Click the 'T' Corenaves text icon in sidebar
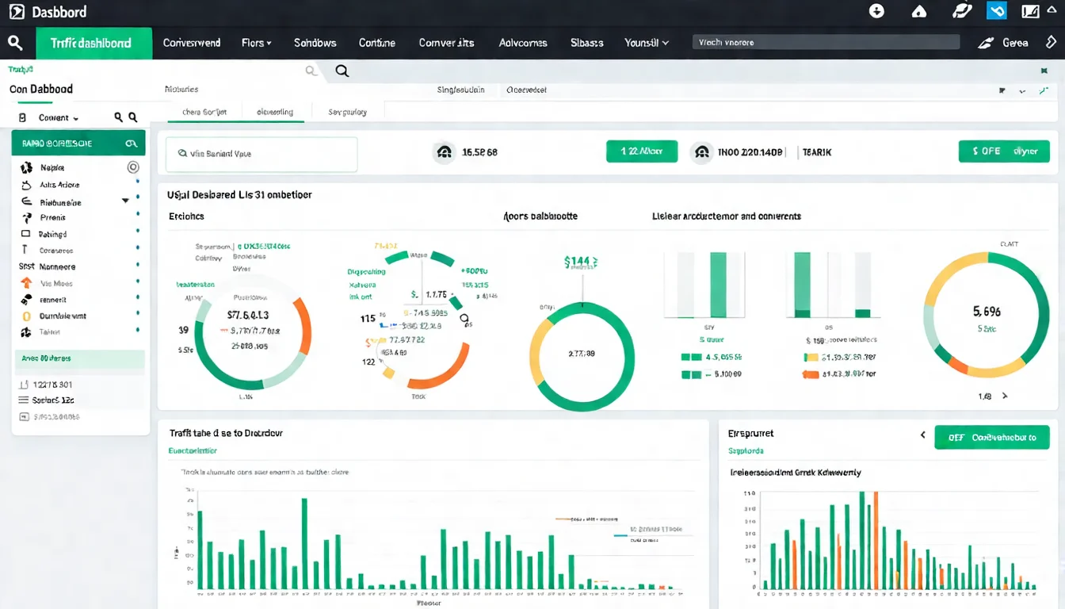1065x609 pixels. (25, 250)
